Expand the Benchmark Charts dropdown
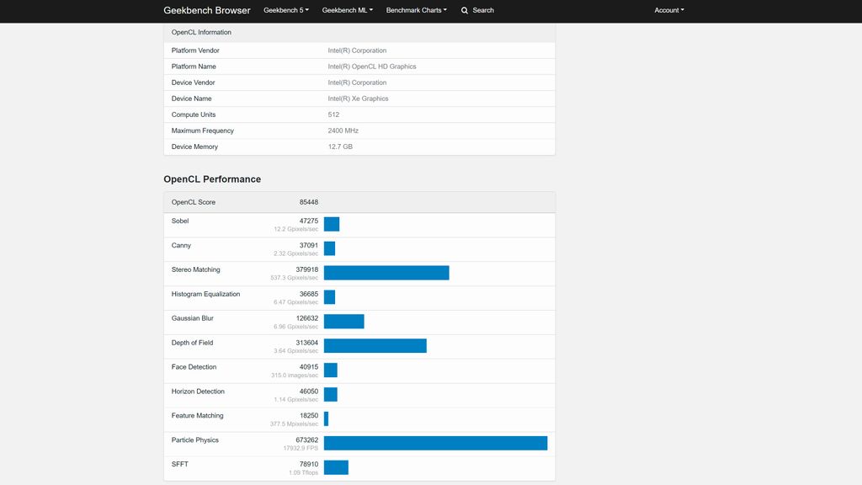Screen dimensions: 862x485 pos(416,10)
